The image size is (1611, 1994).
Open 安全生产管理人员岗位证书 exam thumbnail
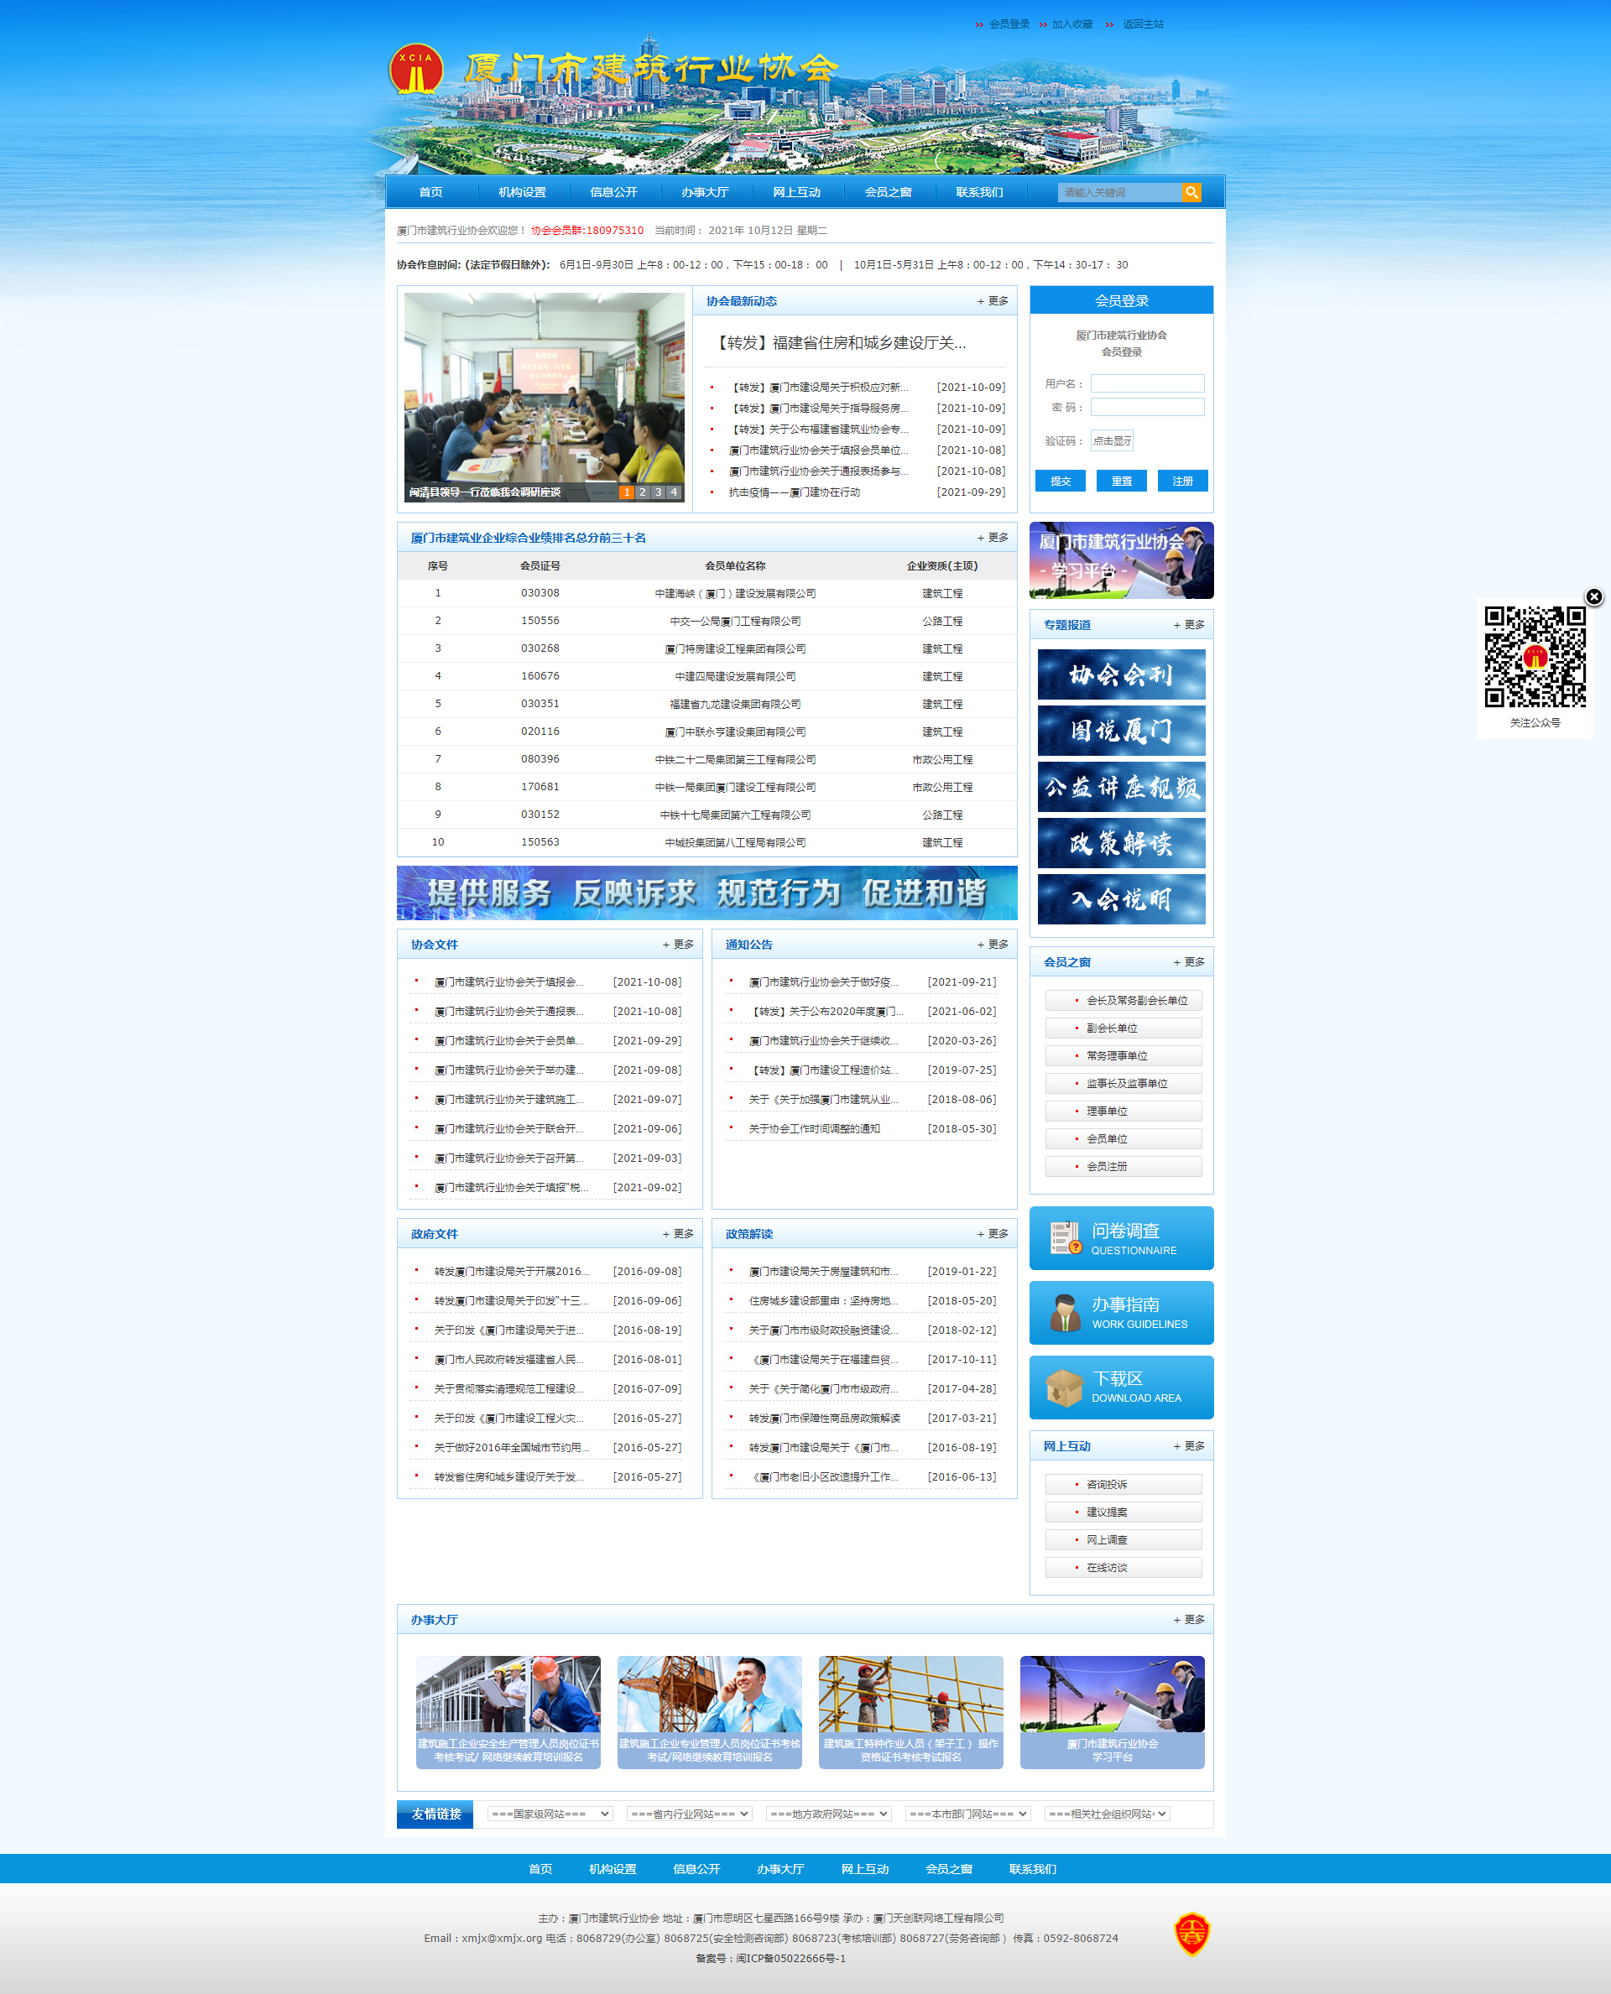[508, 1711]
